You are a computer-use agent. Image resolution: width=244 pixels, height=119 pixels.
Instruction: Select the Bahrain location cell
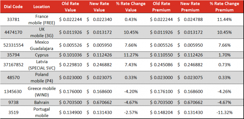coord(42,102)
